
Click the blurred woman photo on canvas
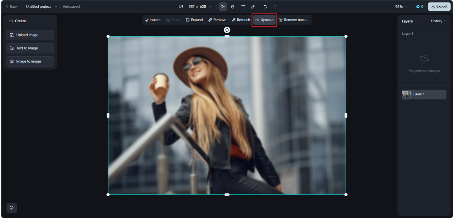pos(227,115)
